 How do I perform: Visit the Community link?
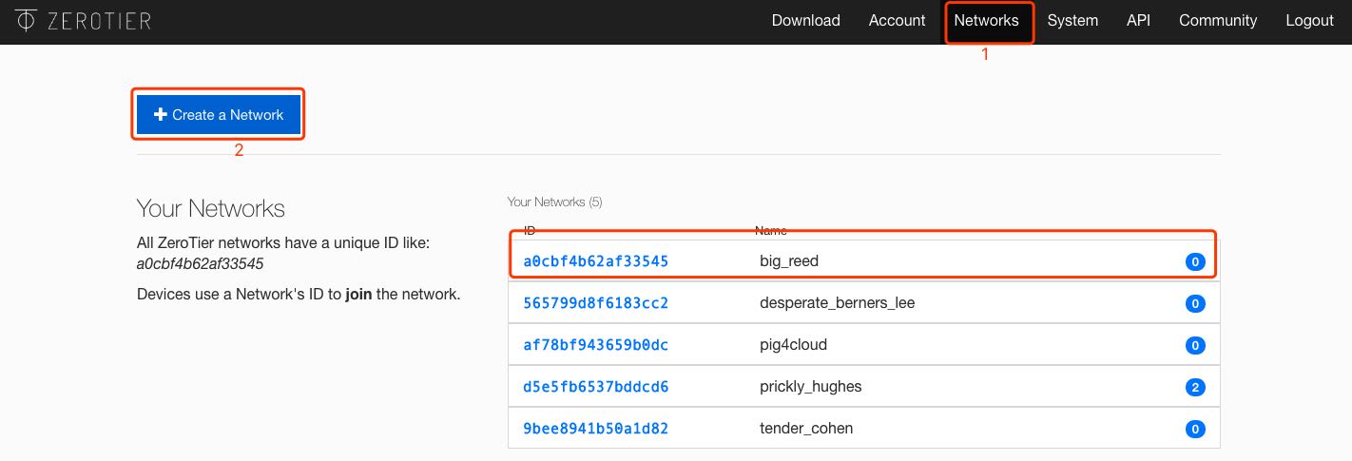click(1217, 20)
